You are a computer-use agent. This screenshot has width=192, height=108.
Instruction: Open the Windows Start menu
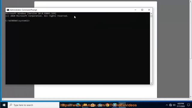click(x=4, y=105)
